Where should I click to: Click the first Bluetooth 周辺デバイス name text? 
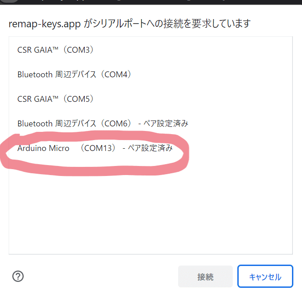tap(56, 75)
